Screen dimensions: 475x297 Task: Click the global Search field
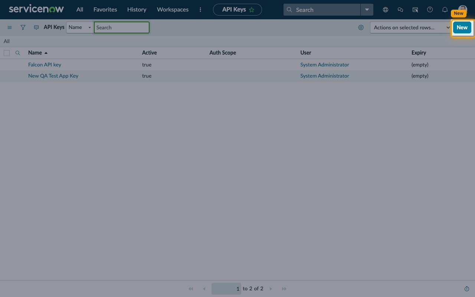tap(322, 10)
